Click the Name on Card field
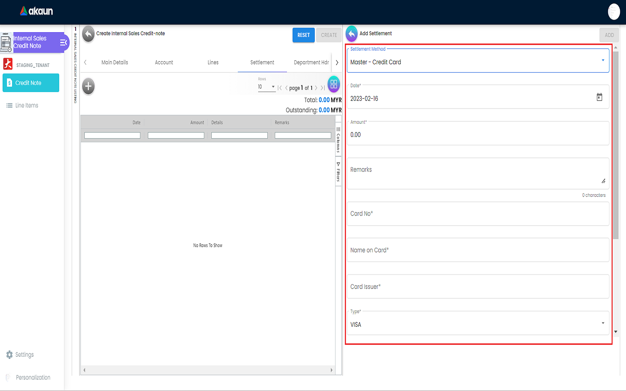This screenshot has width=626, height=391. 477,250
